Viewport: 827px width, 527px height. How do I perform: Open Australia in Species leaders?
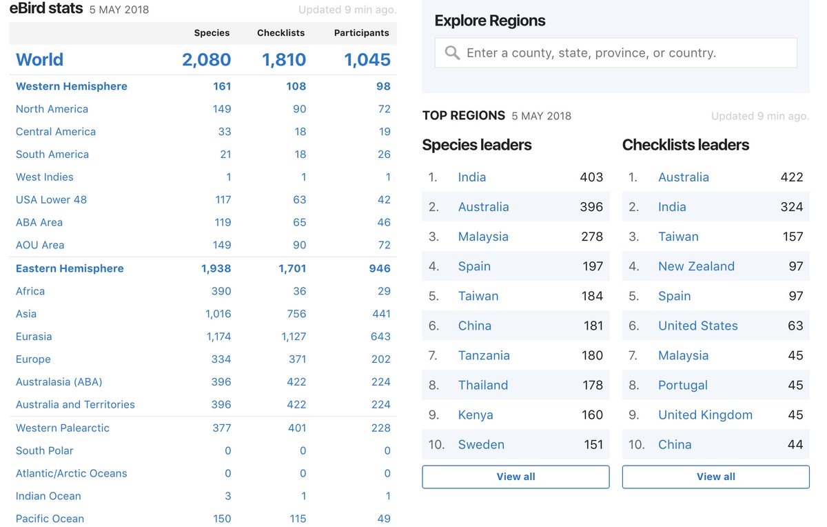(x=484, y=207)
